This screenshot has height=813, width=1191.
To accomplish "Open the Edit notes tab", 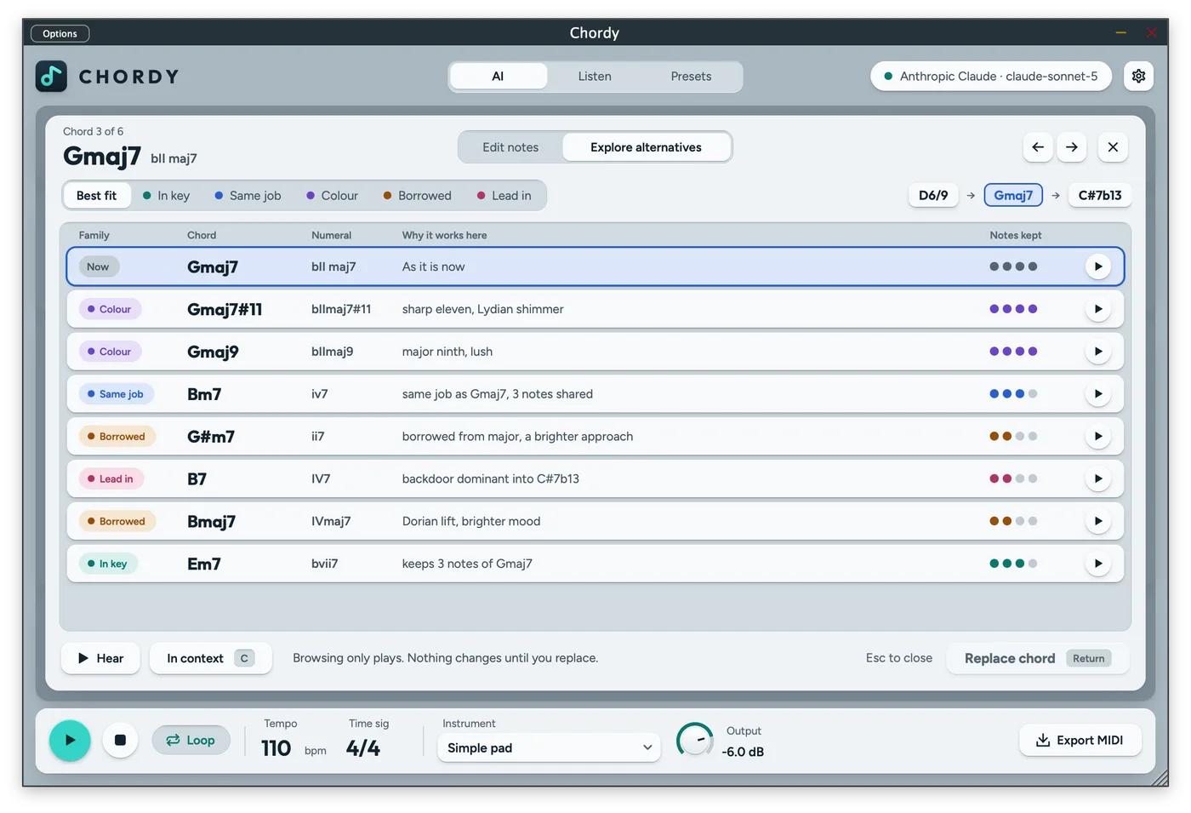I will 510,147.
